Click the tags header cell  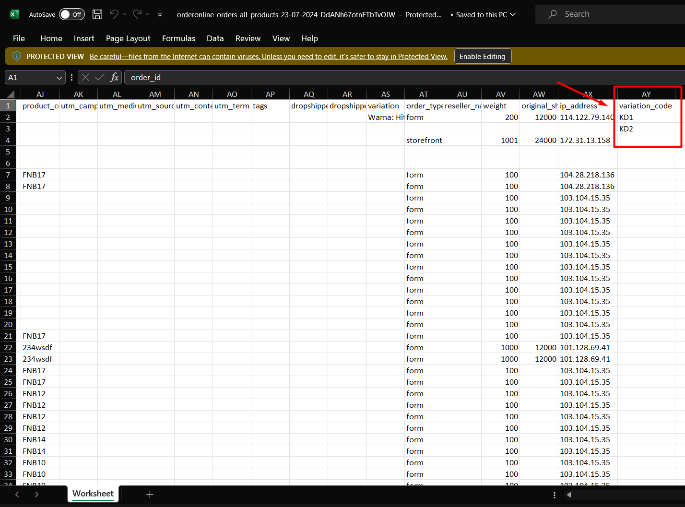coord(271,106)
